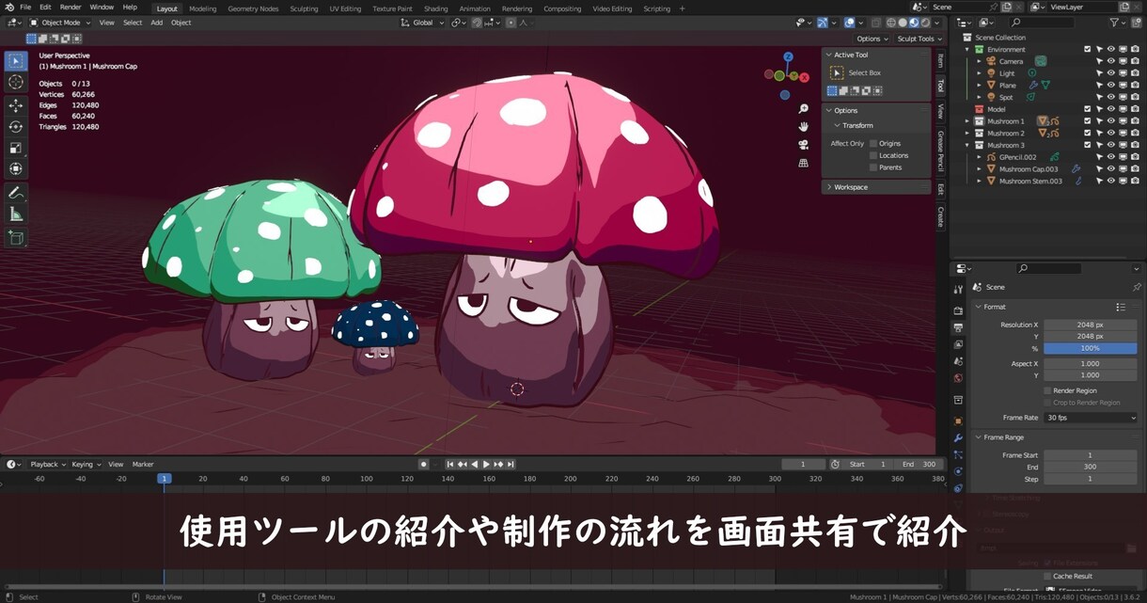Click the timeline auto-keying record button
The height and width of the screenshot is (603, 1147).
424,464
